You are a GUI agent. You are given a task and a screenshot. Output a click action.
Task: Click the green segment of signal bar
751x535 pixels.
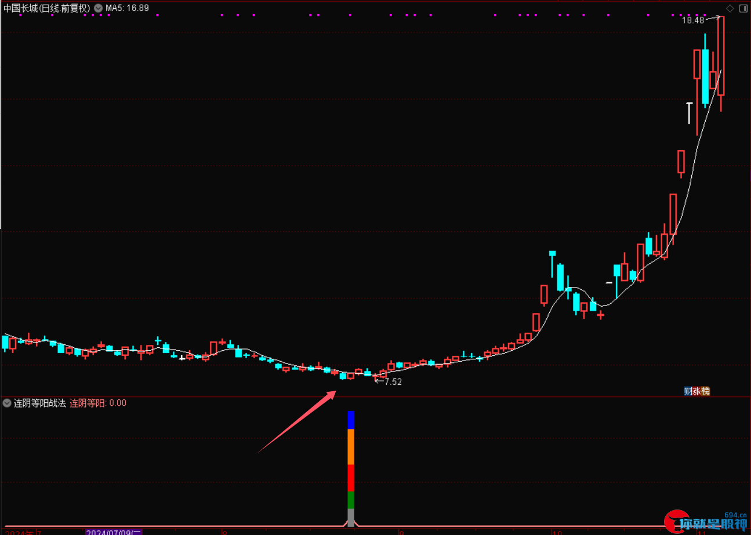351,500
